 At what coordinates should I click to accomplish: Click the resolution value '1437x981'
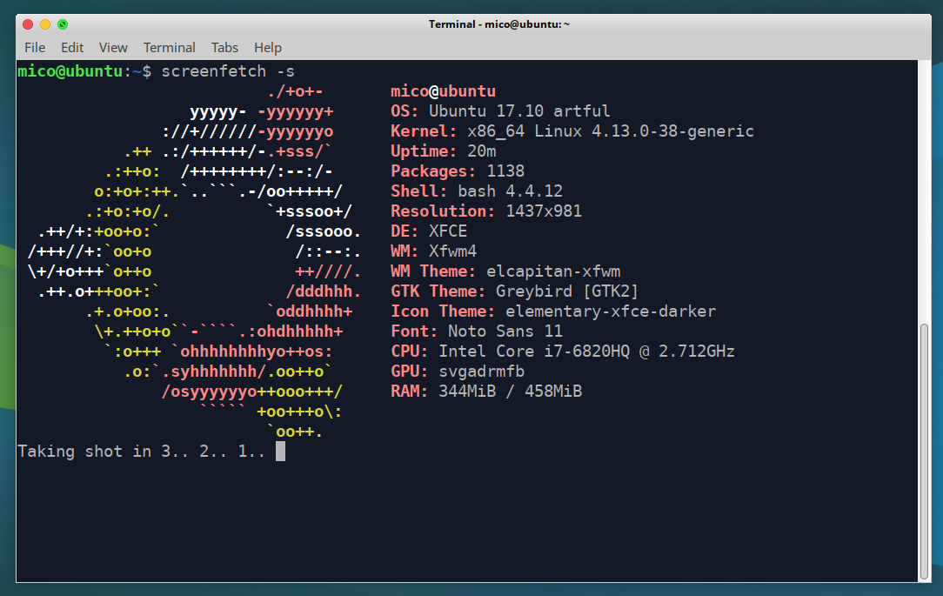[x=544, y=211]
